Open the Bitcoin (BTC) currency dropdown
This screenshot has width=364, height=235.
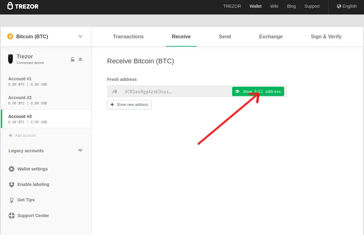pyautogui.click(x=80, y=36)
